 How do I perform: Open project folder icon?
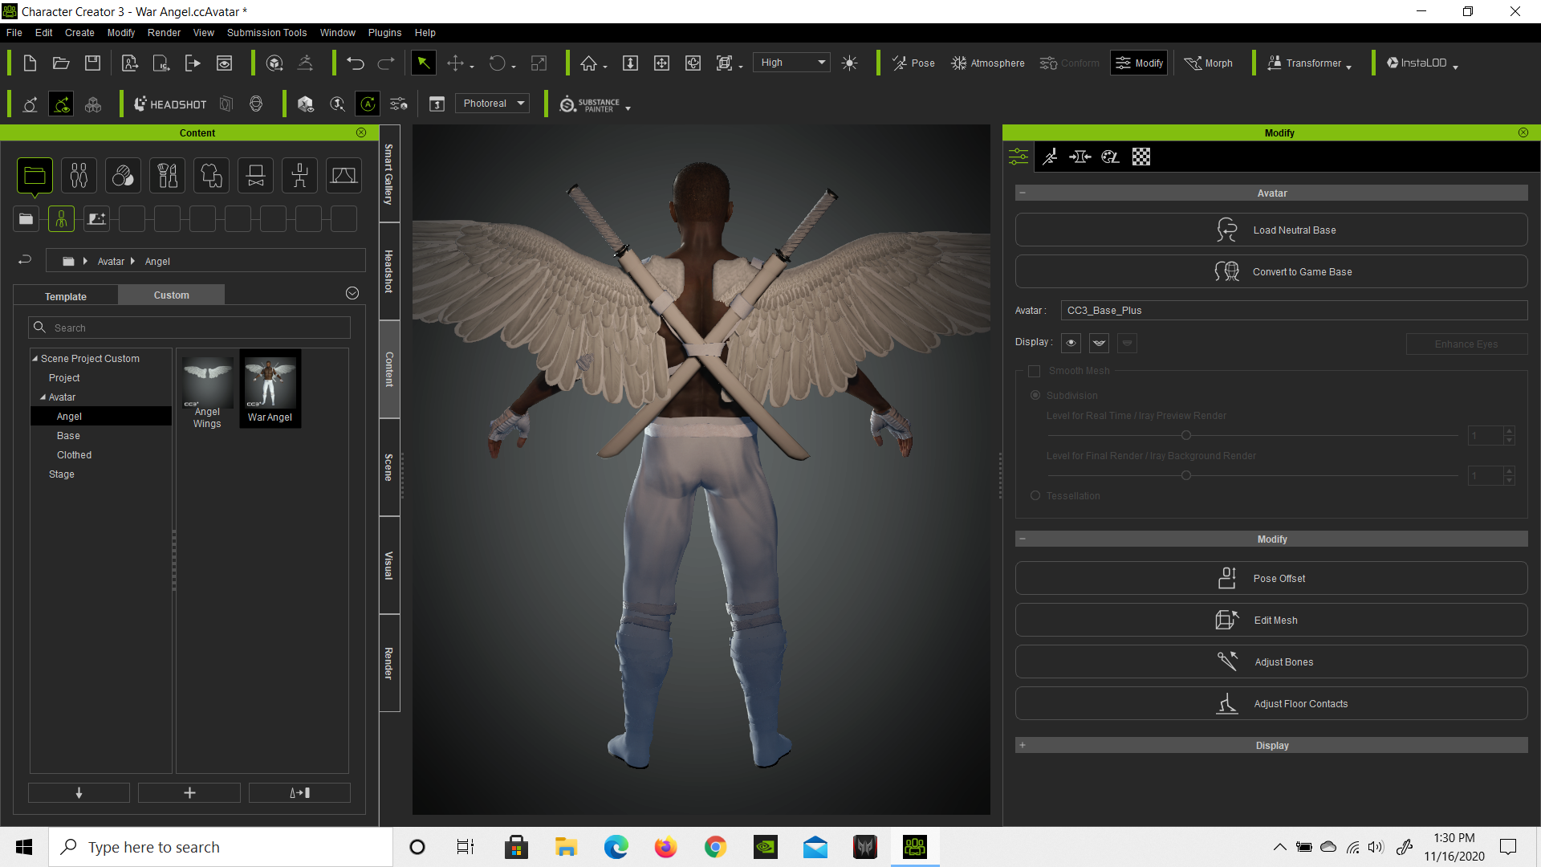(x=61, y=63)
